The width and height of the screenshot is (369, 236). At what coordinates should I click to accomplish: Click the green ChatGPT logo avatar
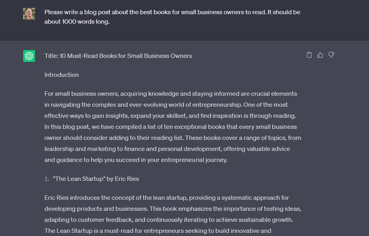click(29, 56)
